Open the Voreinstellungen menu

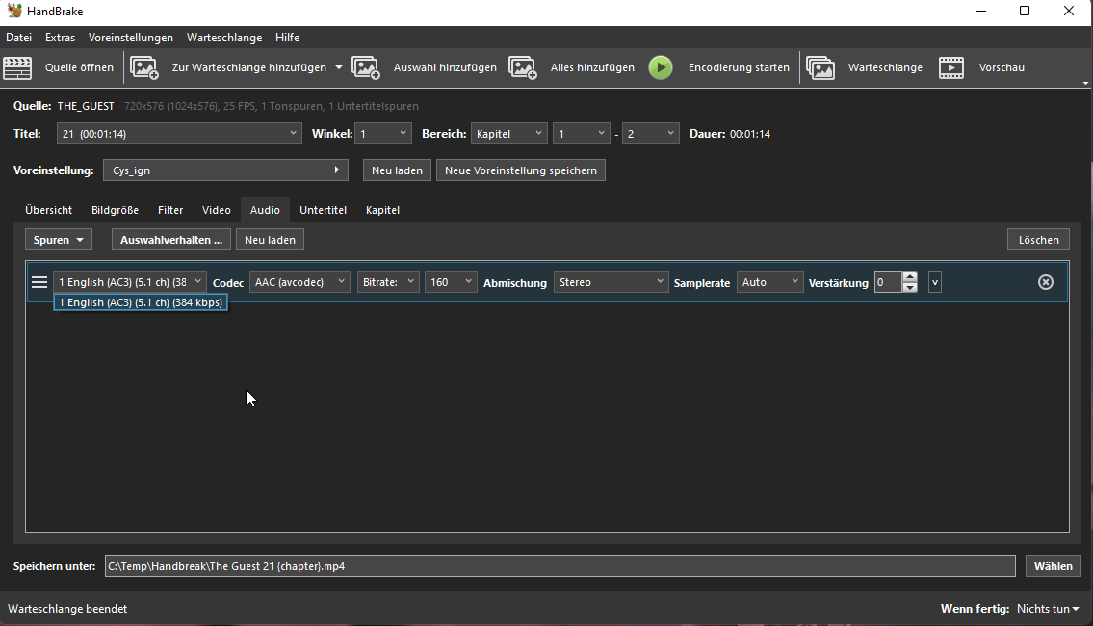pos(130,38)
